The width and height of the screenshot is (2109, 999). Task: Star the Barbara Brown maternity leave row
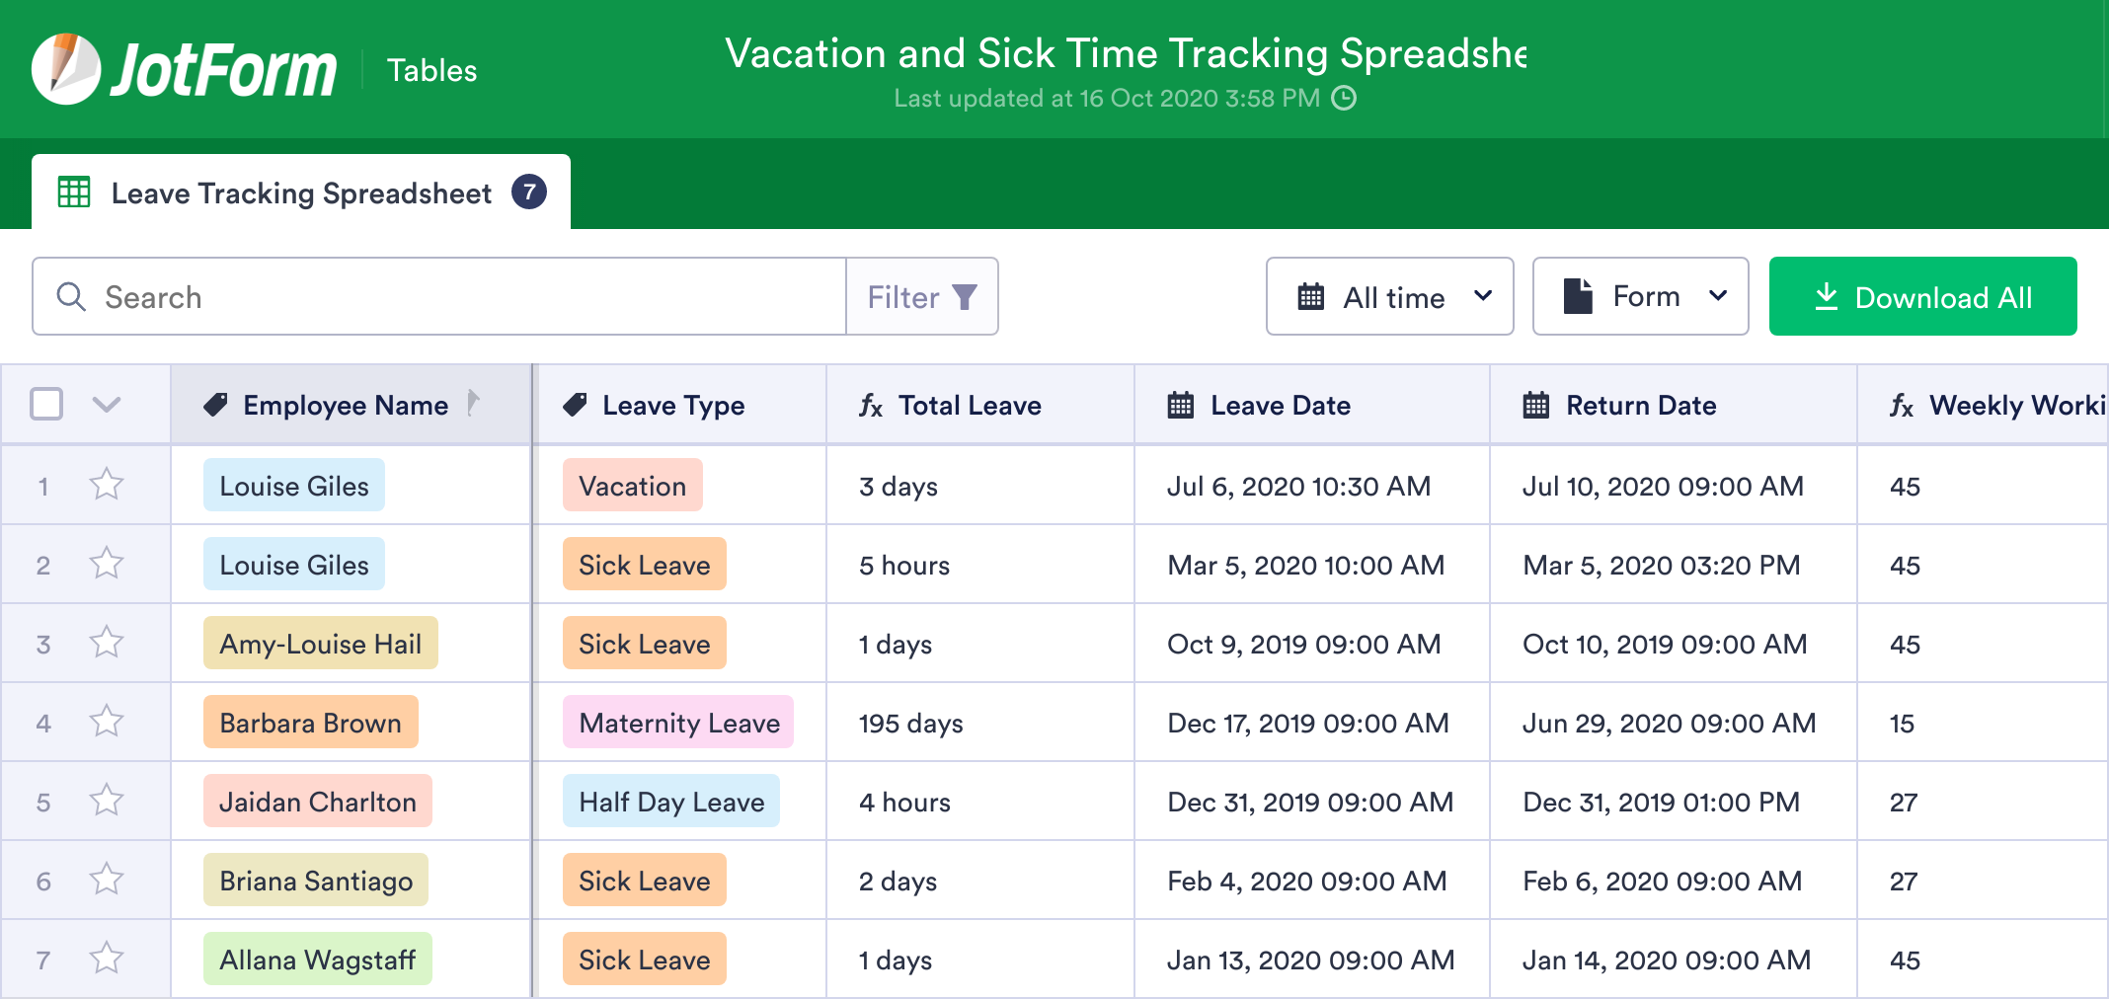pyautogui.click(x=105, y=722)
